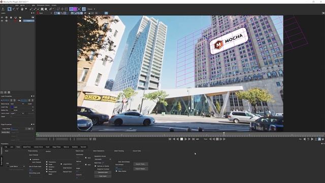
Task: Play the clip backward
Action: 178,139
